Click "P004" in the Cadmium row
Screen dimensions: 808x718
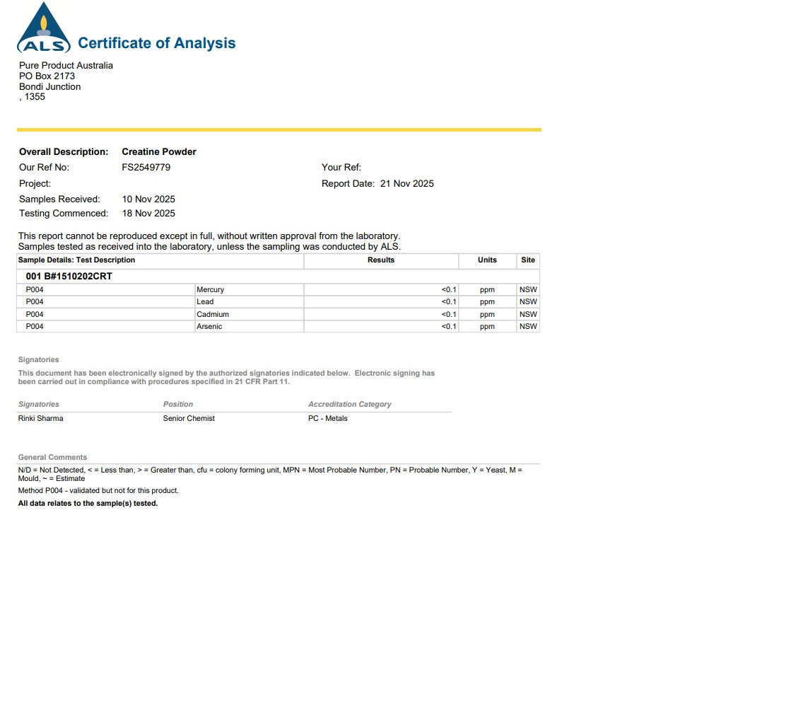pos(35,314)
